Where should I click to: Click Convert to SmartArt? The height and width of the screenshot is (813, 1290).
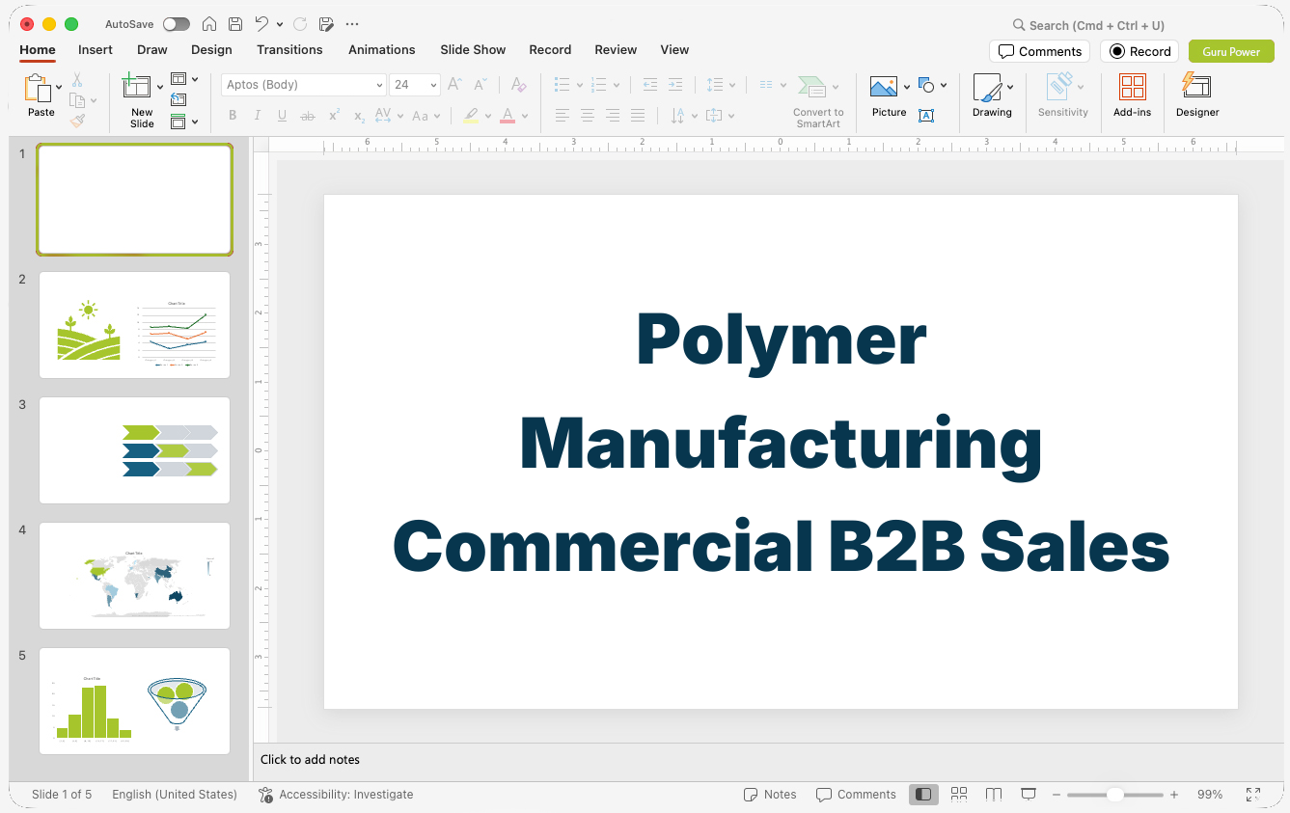tap(818, 101)
